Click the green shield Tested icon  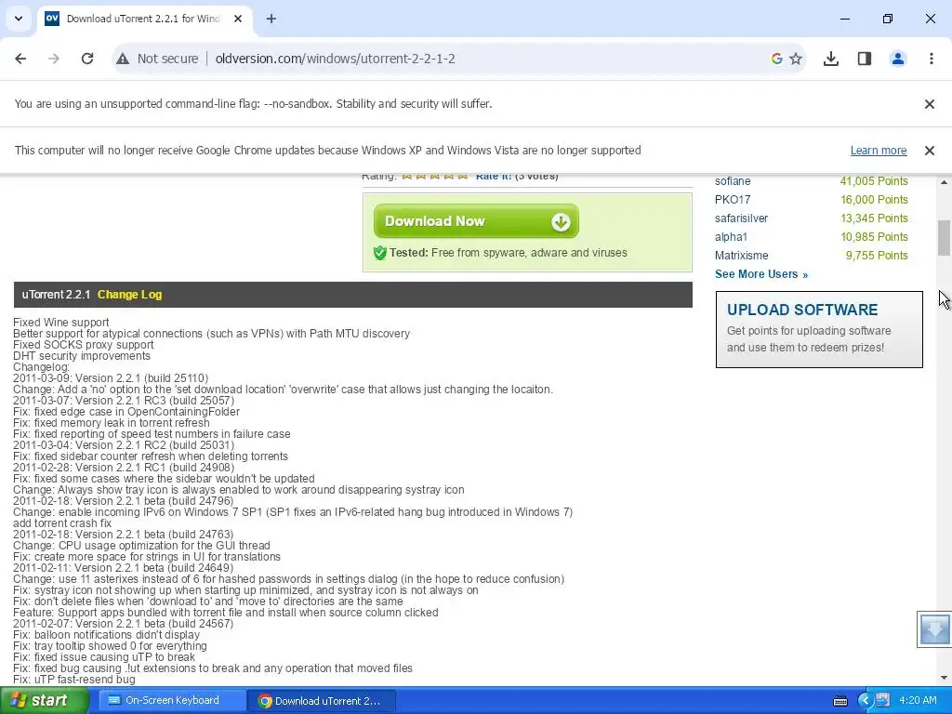click(x=380, y=253)
